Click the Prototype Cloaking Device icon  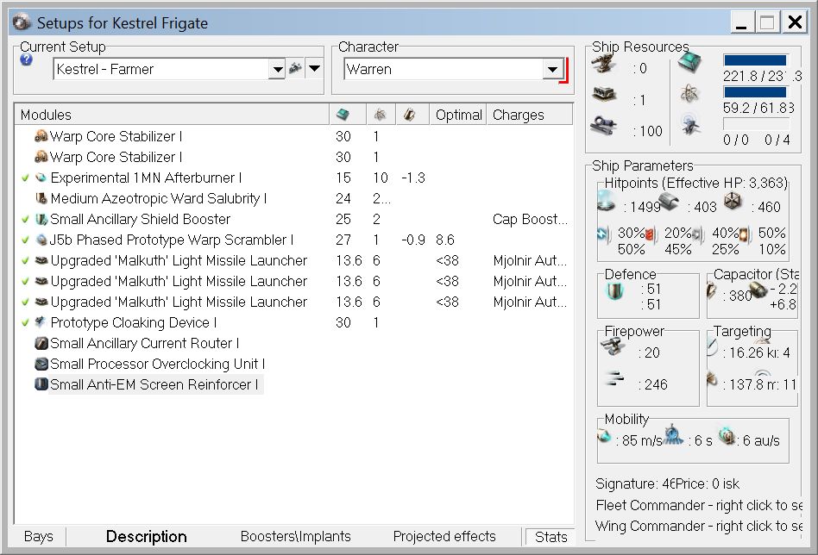[x=41, y=322]
